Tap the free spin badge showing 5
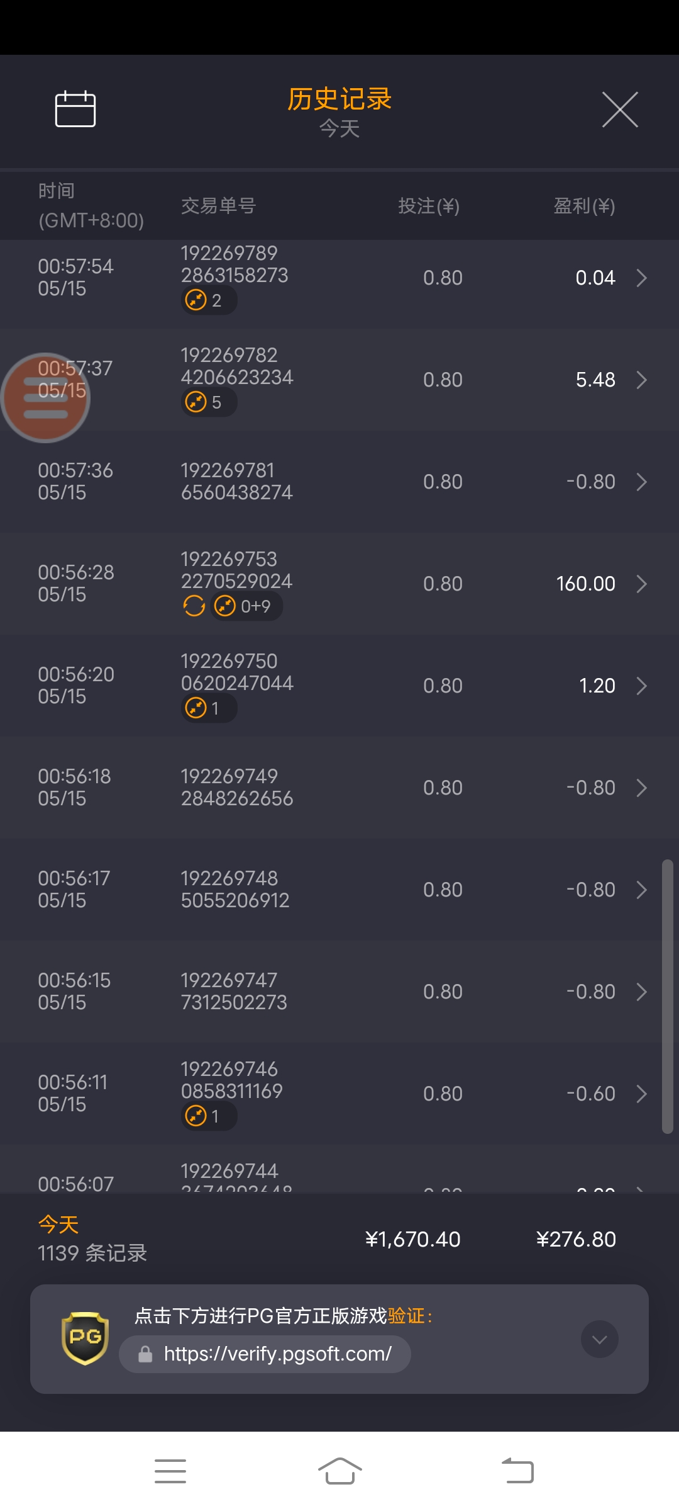 (x=209, y=402)
